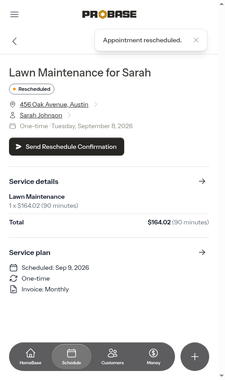This screenshot has width=225, height=380.
Task: Open the 456 Oak Avenue address link
Action: click(54, 104)
